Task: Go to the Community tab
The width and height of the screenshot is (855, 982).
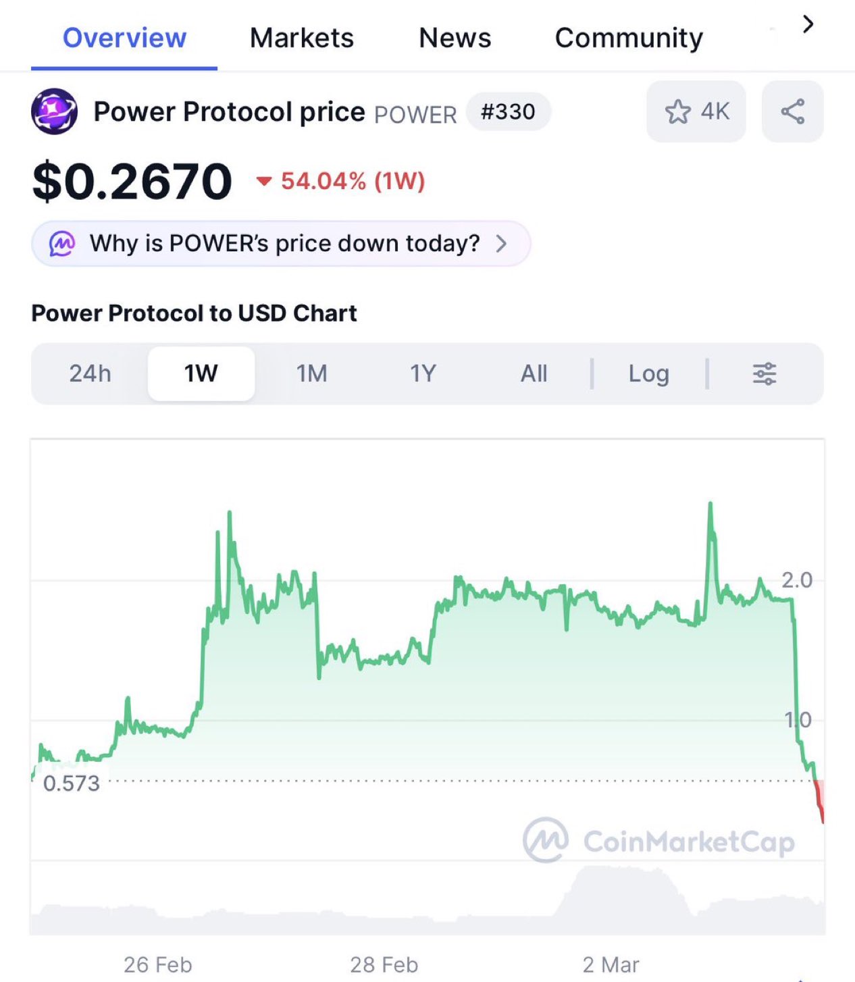Action: point(629,38)
